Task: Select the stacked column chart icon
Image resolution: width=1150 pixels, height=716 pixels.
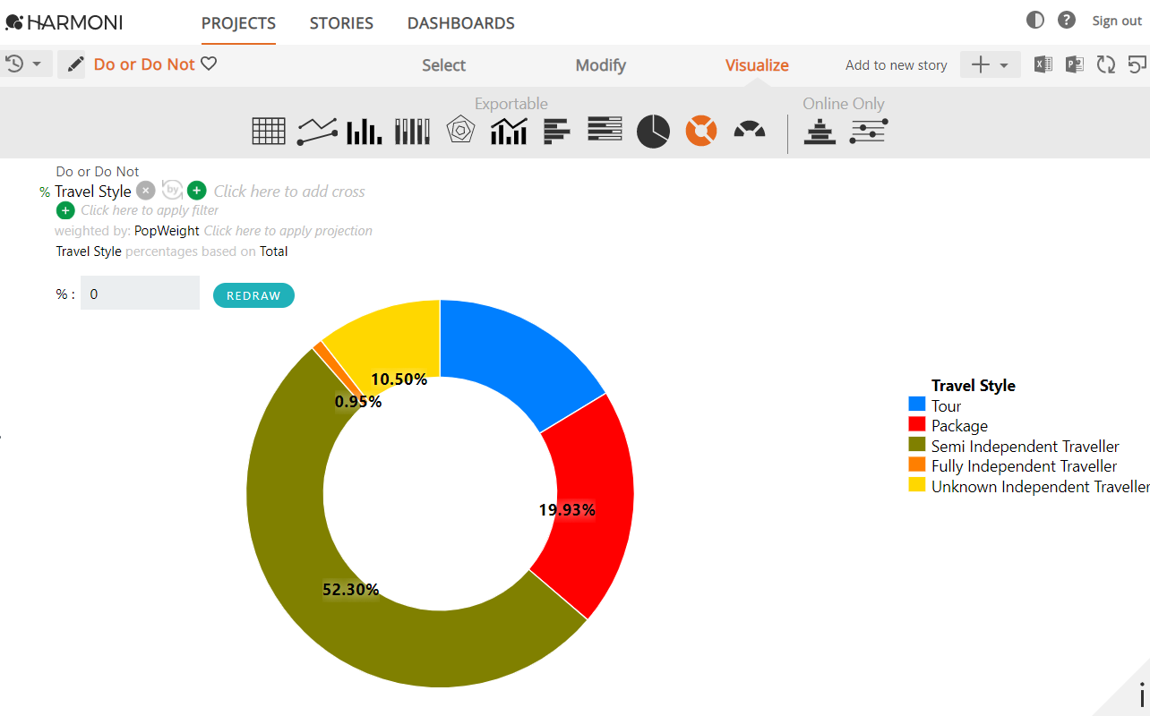Action: [413, 132]
